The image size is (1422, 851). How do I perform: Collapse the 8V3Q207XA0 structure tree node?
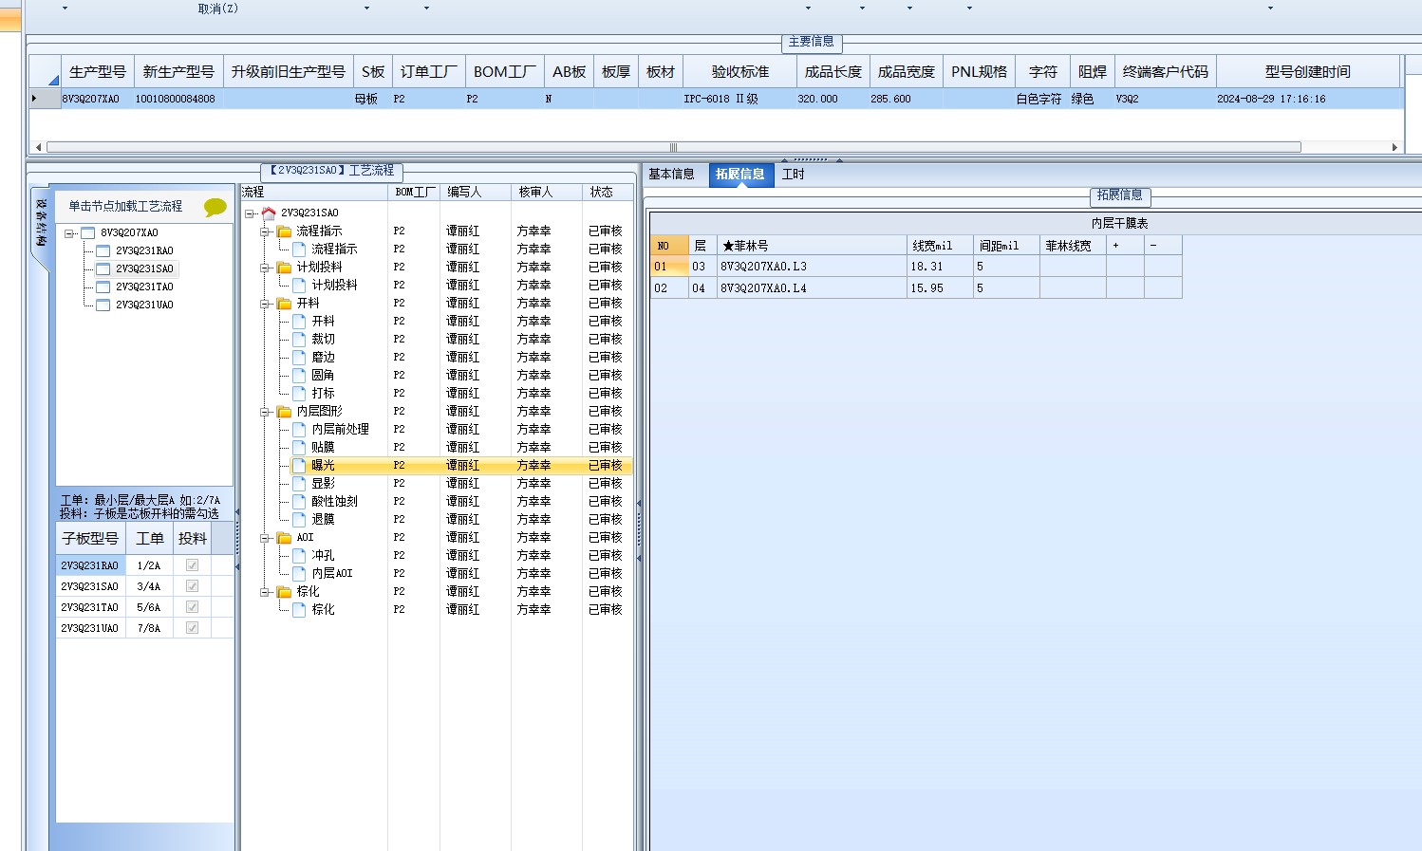pos(69,233)
